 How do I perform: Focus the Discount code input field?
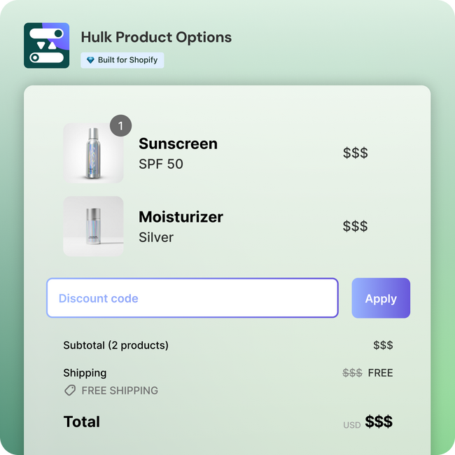(192, 298)
